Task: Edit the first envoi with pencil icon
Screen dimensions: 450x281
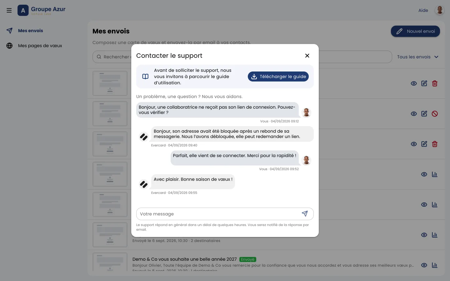Action: coord(424,83)
